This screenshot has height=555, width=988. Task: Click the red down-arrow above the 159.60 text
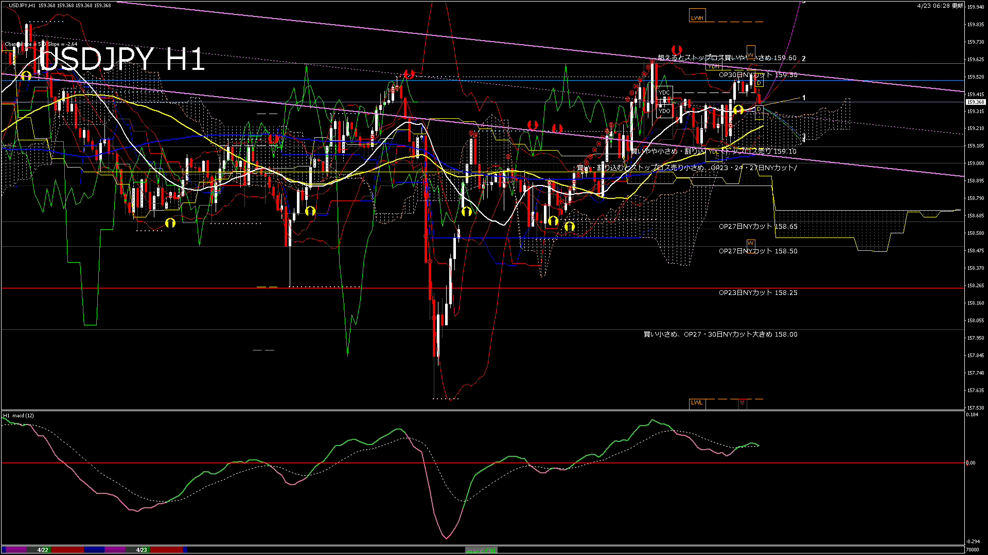[x=677, y=50]
